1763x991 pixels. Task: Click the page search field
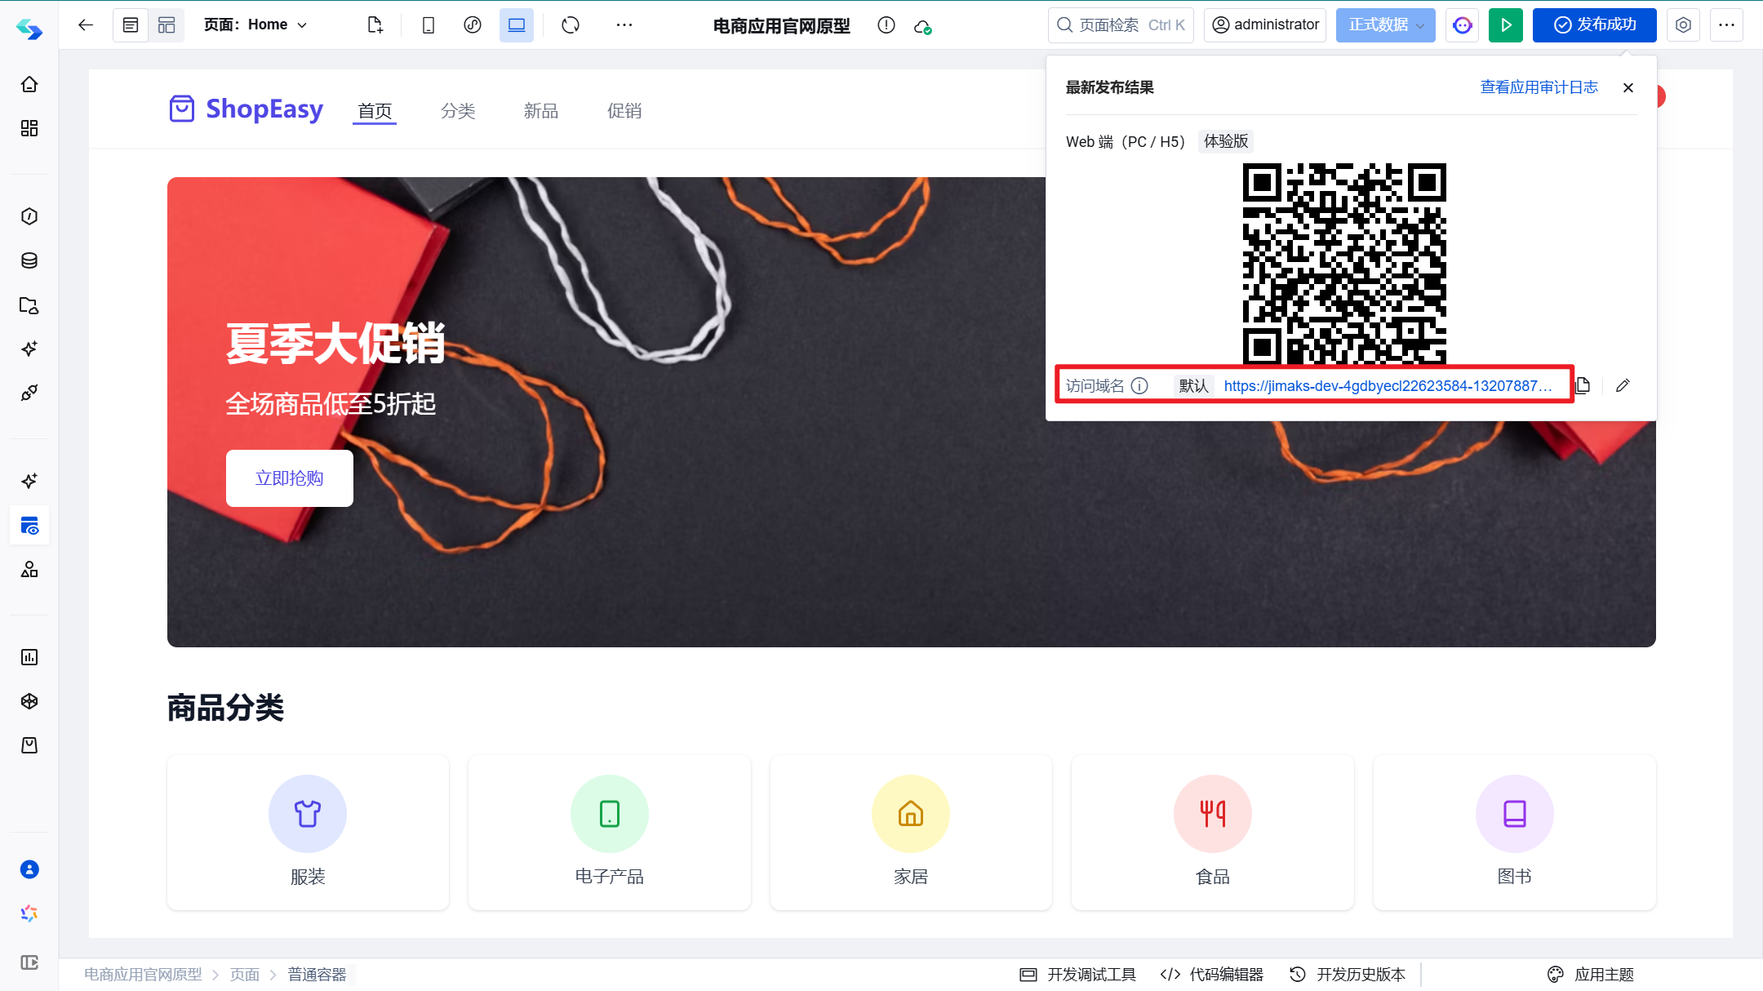coord(1121,24)
